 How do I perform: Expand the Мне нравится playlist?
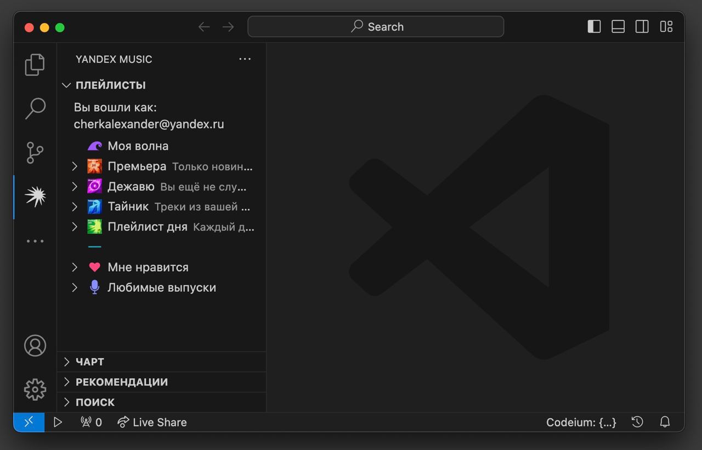tap(75, 267)
